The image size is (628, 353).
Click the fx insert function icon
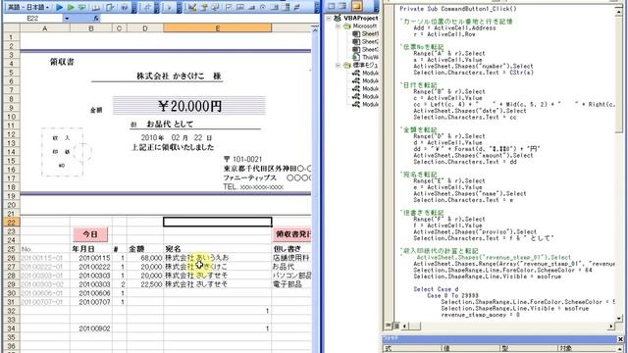click(x=96, y=19)
